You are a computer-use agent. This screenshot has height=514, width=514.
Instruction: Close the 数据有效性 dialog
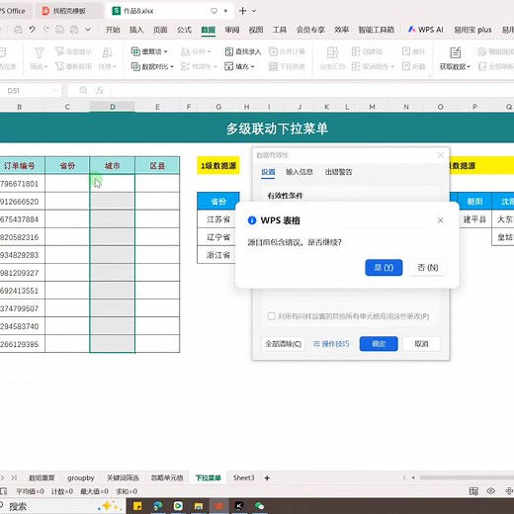point(440,155)
